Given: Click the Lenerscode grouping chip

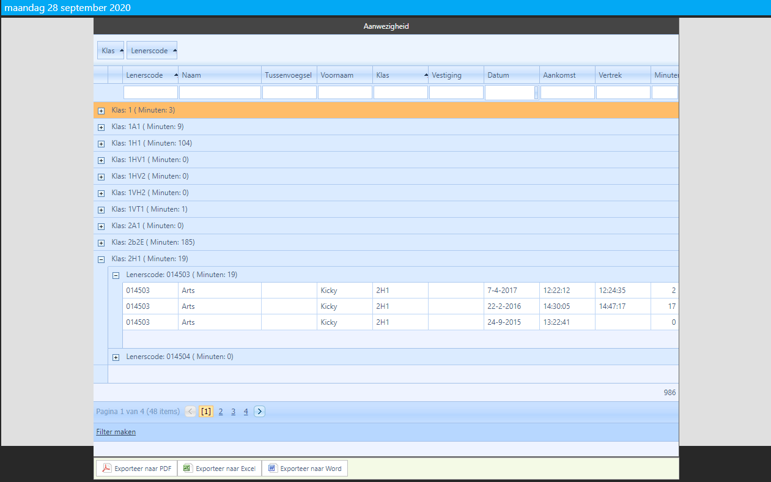Looking at the screenshot, I should [152, 51].
